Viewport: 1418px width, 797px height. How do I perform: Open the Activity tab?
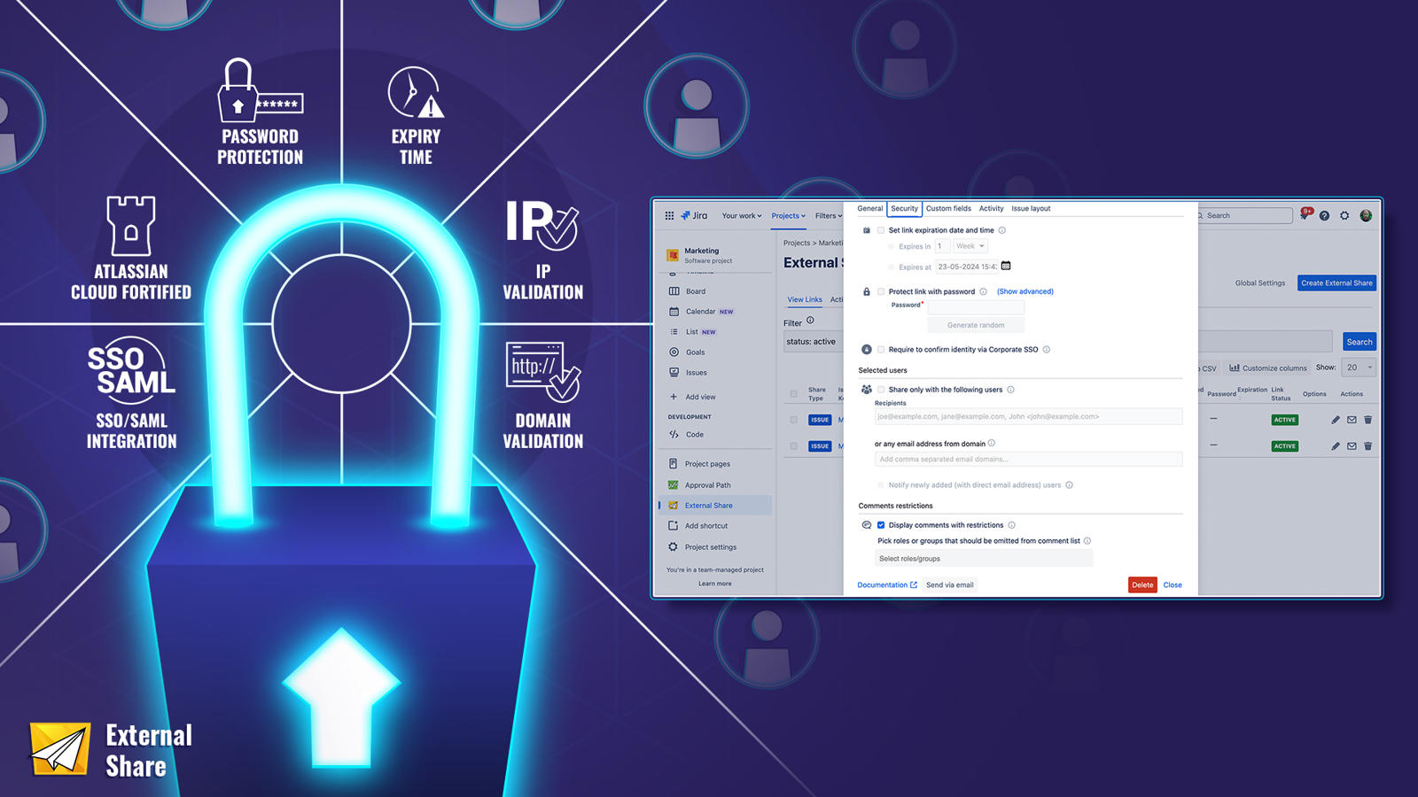point(991,208)
